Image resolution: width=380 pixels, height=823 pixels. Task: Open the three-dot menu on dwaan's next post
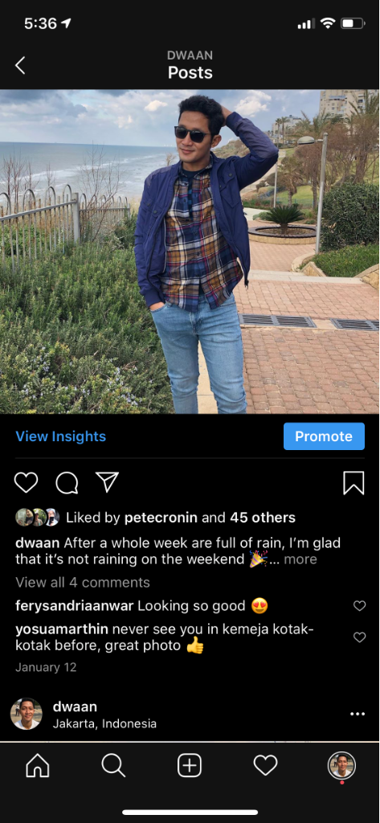[357, 714]
